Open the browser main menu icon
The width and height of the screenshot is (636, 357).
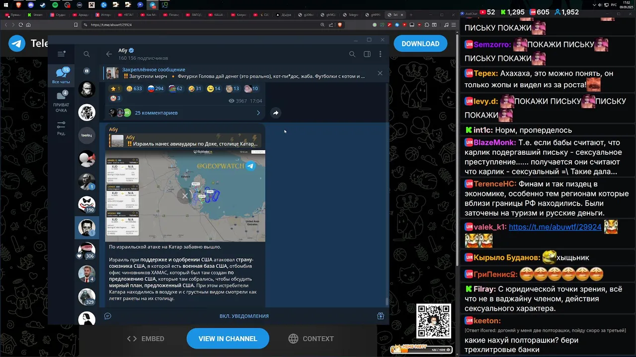pyautogui.click(x=454, y=25)
